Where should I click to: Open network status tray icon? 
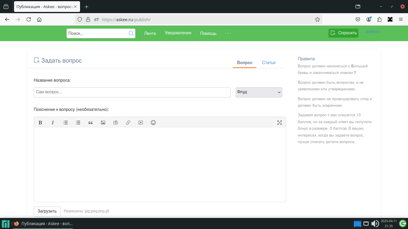pos(366,224)
